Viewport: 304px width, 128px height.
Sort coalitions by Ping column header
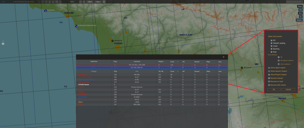click(115, 61)
